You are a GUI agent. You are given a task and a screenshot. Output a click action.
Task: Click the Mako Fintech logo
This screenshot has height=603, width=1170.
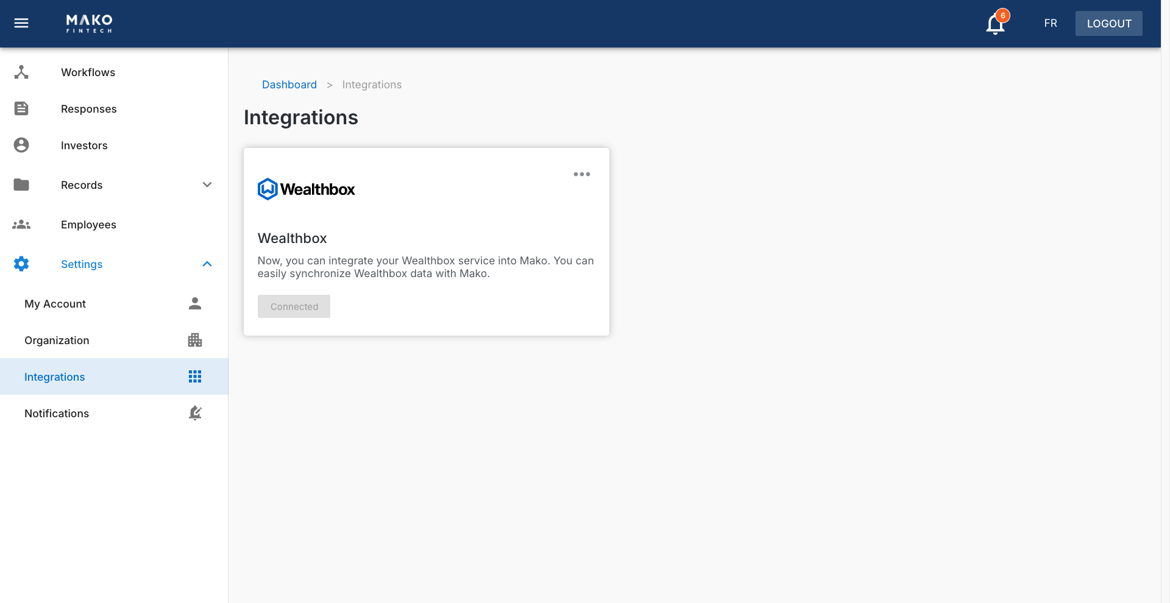[89, 23]
